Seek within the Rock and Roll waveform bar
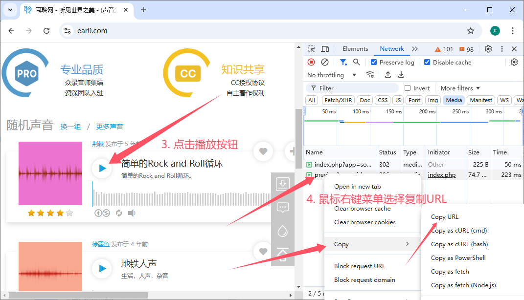The height and width of the screenshot is (300, 524). 181,198
